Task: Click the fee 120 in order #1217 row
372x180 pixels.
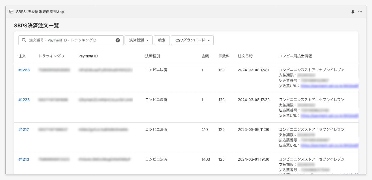Action: coord(221,130)
